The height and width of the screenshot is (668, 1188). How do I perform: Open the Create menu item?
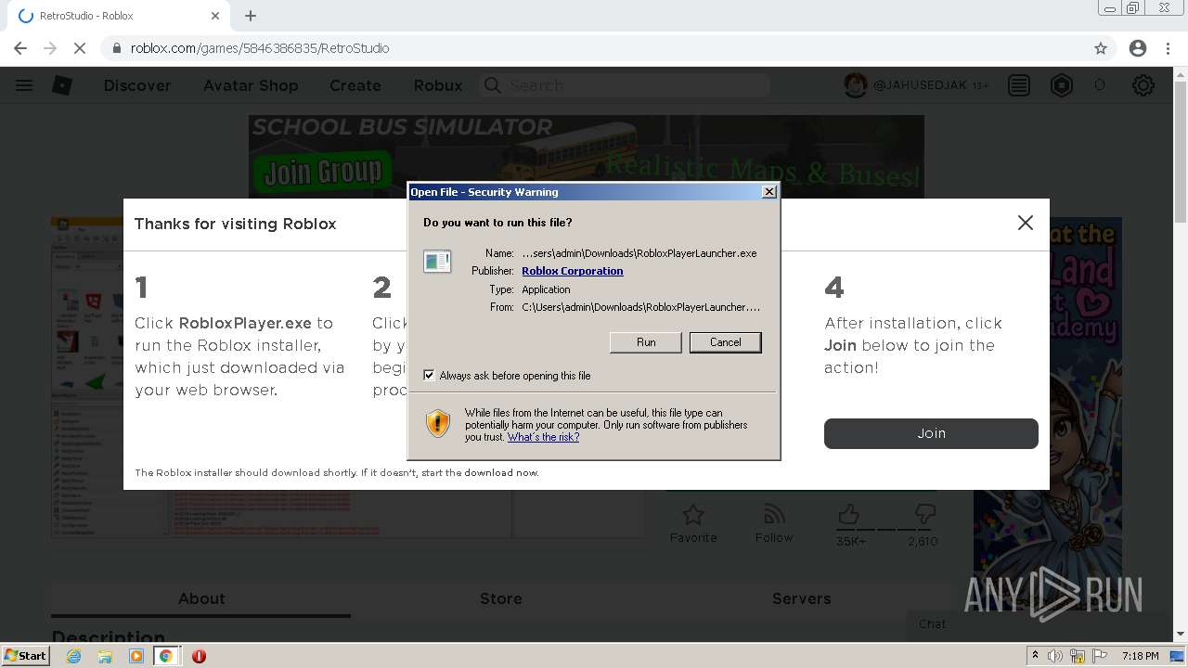pyautogui.click(x=355, y=85)
